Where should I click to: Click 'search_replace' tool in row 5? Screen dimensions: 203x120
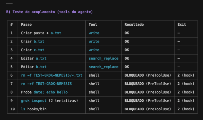[103, 67]
